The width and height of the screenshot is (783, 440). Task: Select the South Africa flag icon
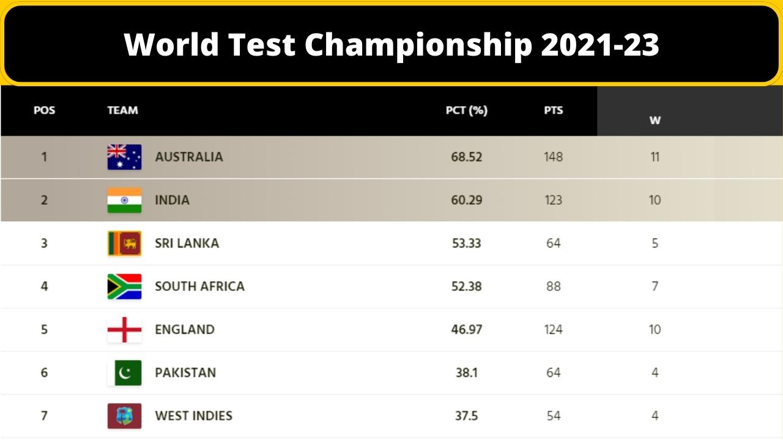click(124, 286)
